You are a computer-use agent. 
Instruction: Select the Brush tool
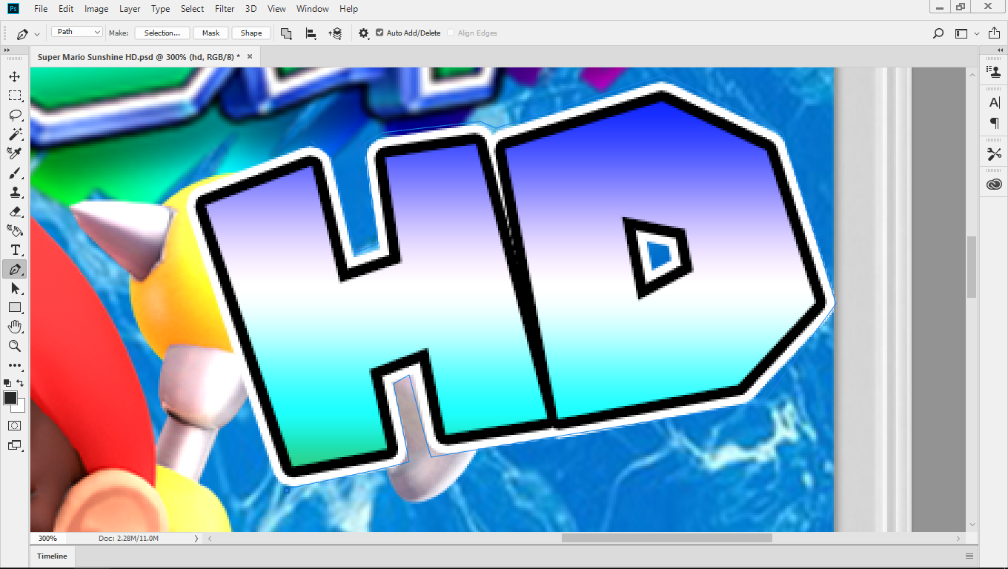point(15,173)
